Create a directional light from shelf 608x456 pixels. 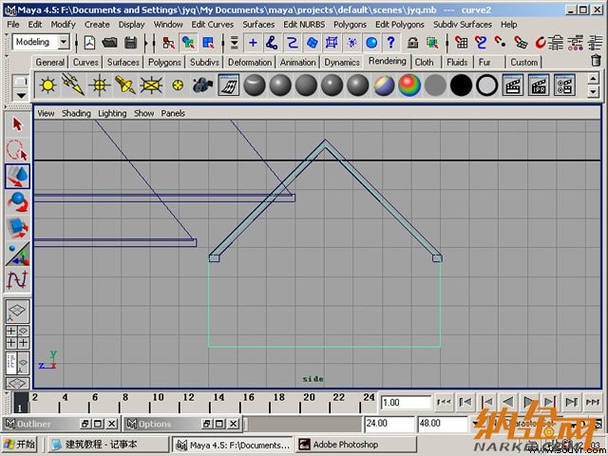pos(74,85)
